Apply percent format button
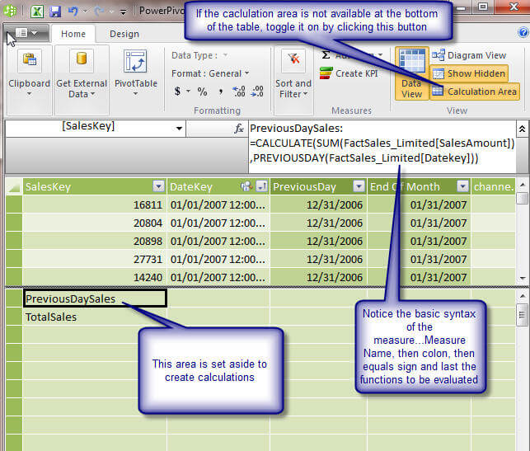 (202, 92)
